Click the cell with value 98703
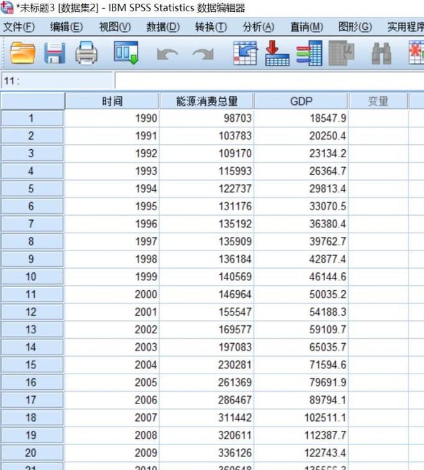The height and width of the screenshot is (470, 424). coord(206,118)
